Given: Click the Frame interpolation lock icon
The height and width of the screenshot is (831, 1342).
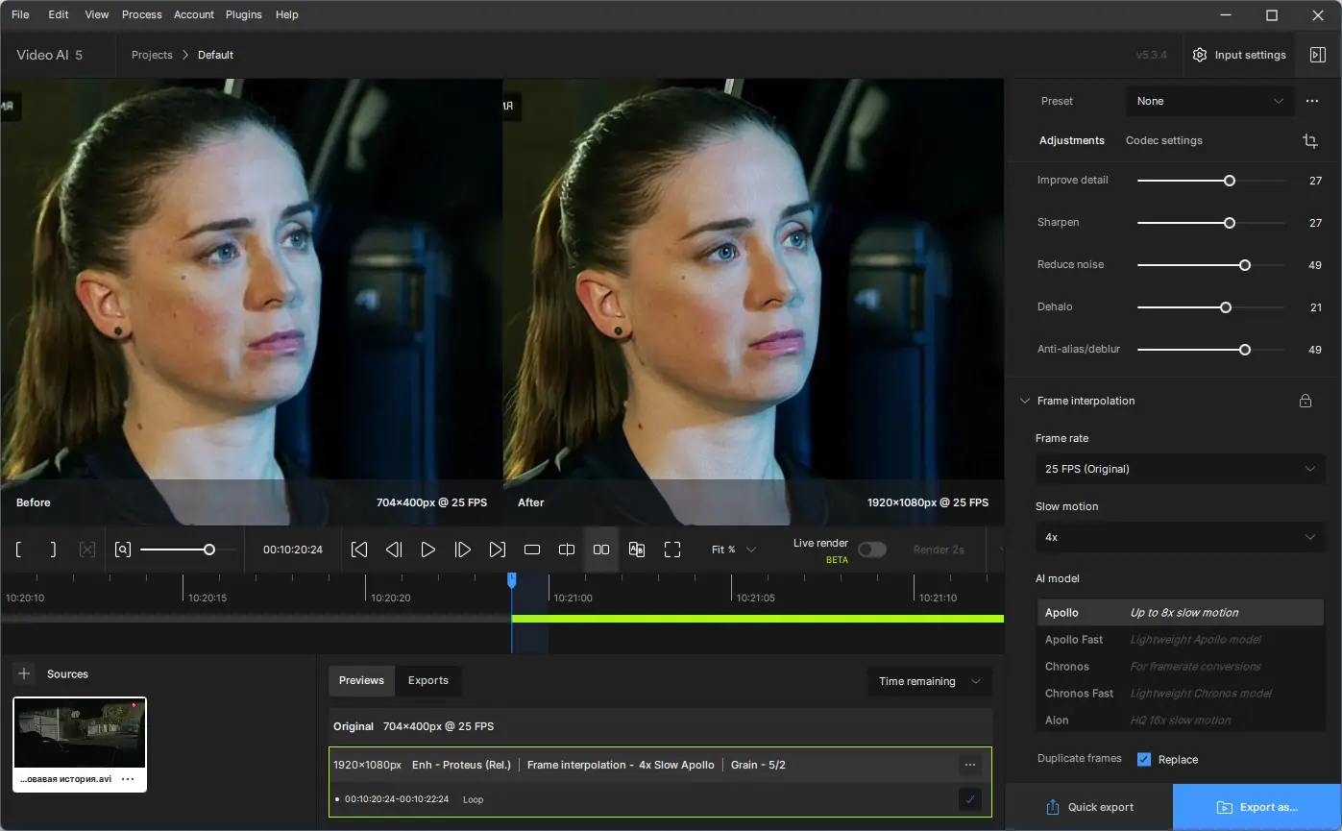Looking at the screenshot, I should 1305,401.
